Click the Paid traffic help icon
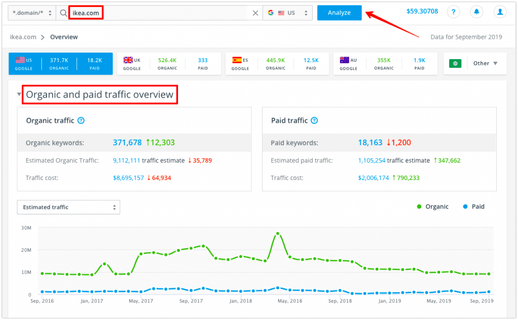Screen dimensions: 518x320 315,120
